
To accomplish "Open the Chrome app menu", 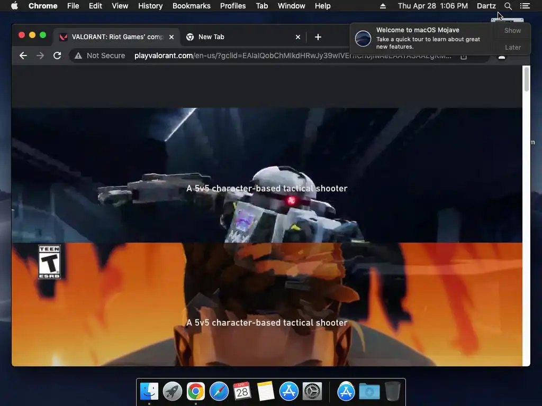I will [x=43, y=6].
